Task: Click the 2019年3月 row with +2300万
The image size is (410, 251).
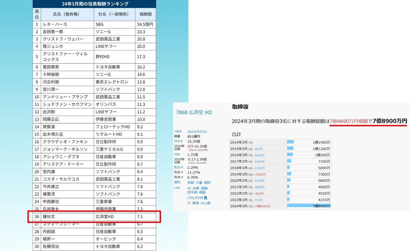Action: pyautogui.click(x=280, y=174)
